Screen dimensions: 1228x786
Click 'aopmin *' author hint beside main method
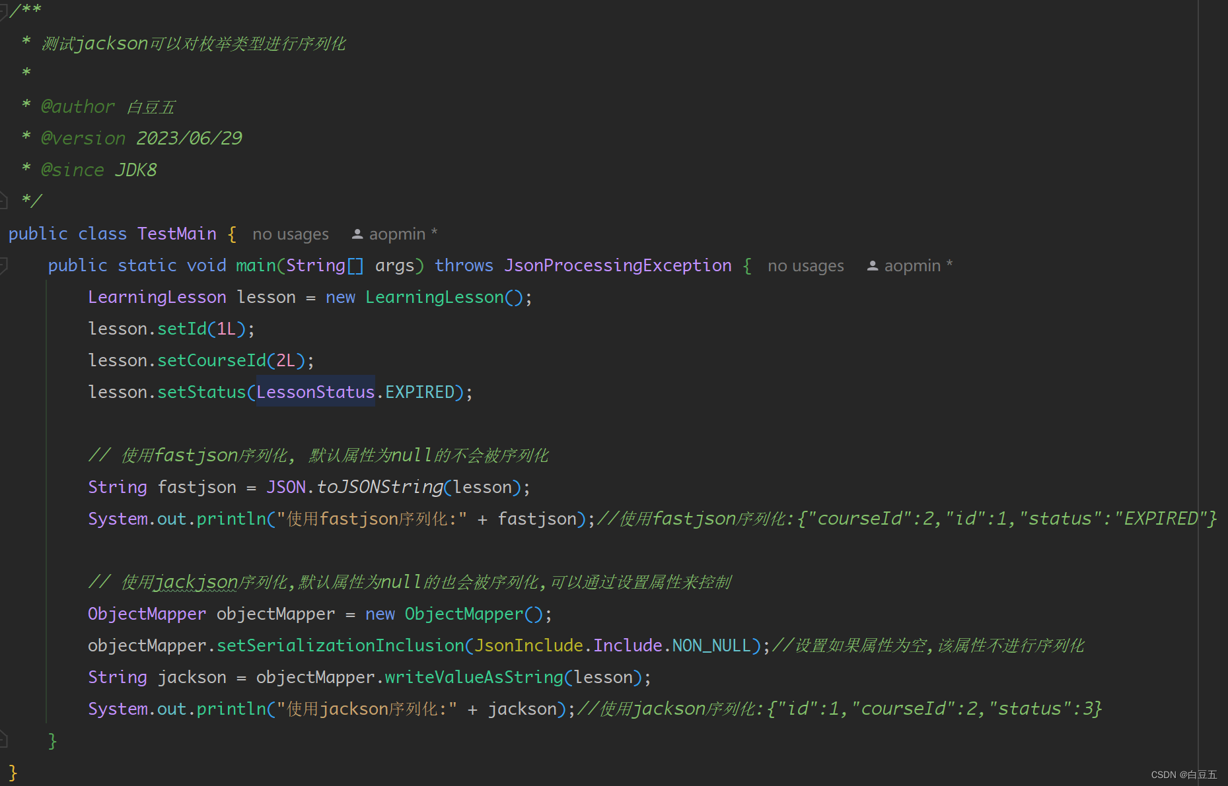click(x=918, y=266)
